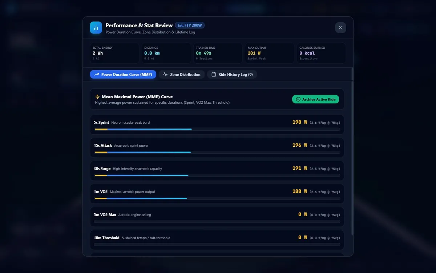The height and width of the screenshot is (273, 436).
Task: Click the 5s Sprint power progress bar
Action: pyautogui.click(x=217, y=129)
